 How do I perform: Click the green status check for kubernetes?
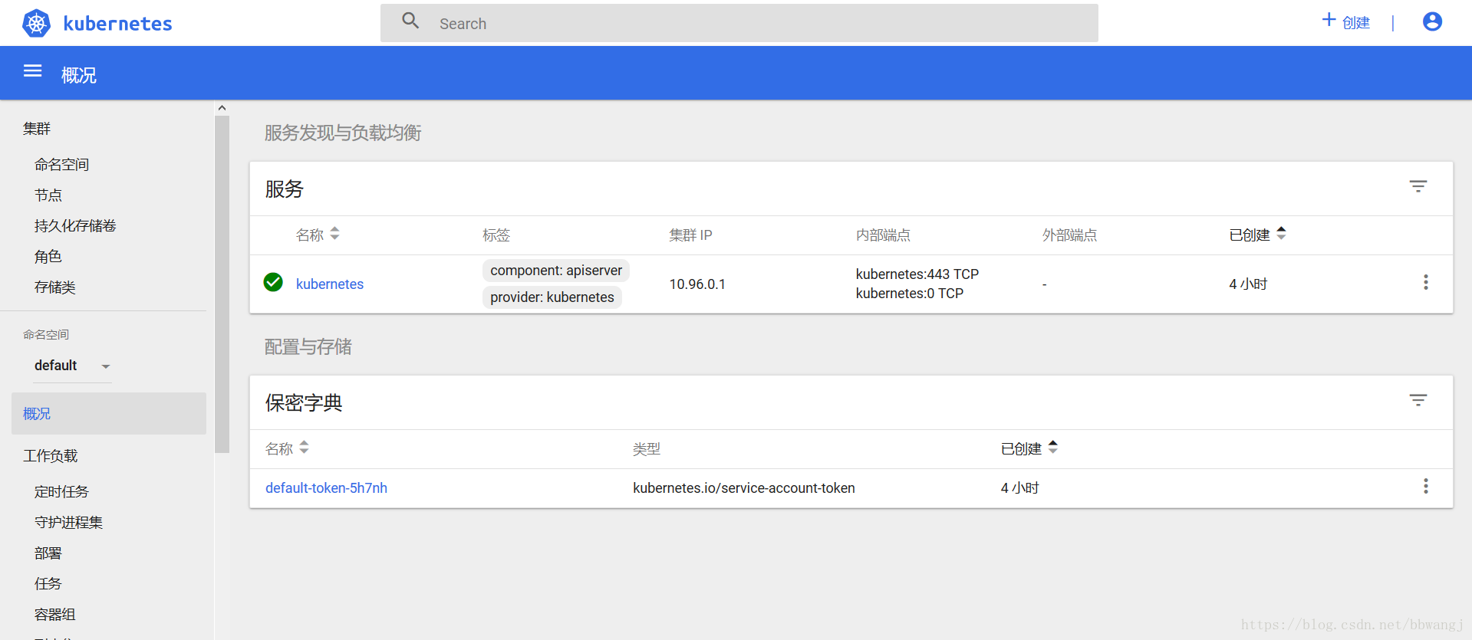pos(273,282)
